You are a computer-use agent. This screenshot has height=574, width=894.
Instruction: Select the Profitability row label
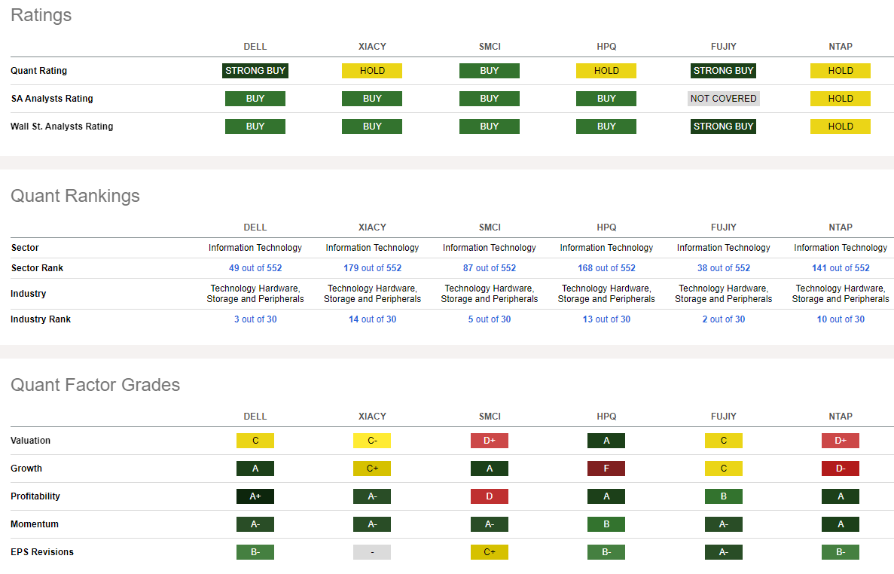(x=35, y=496)
